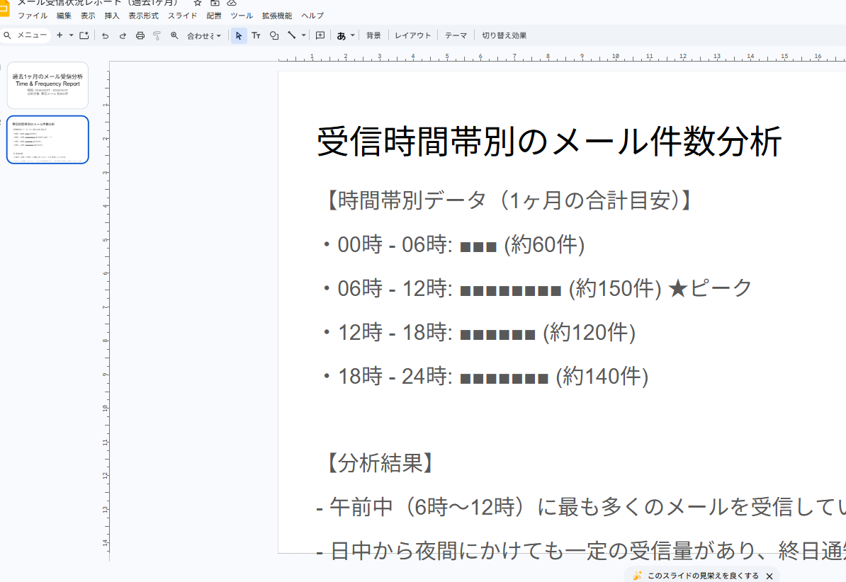Expand the line type dropdown arrow
Image resolution: width=846 pixels, height=582 pixels.
tap(304, 35)
